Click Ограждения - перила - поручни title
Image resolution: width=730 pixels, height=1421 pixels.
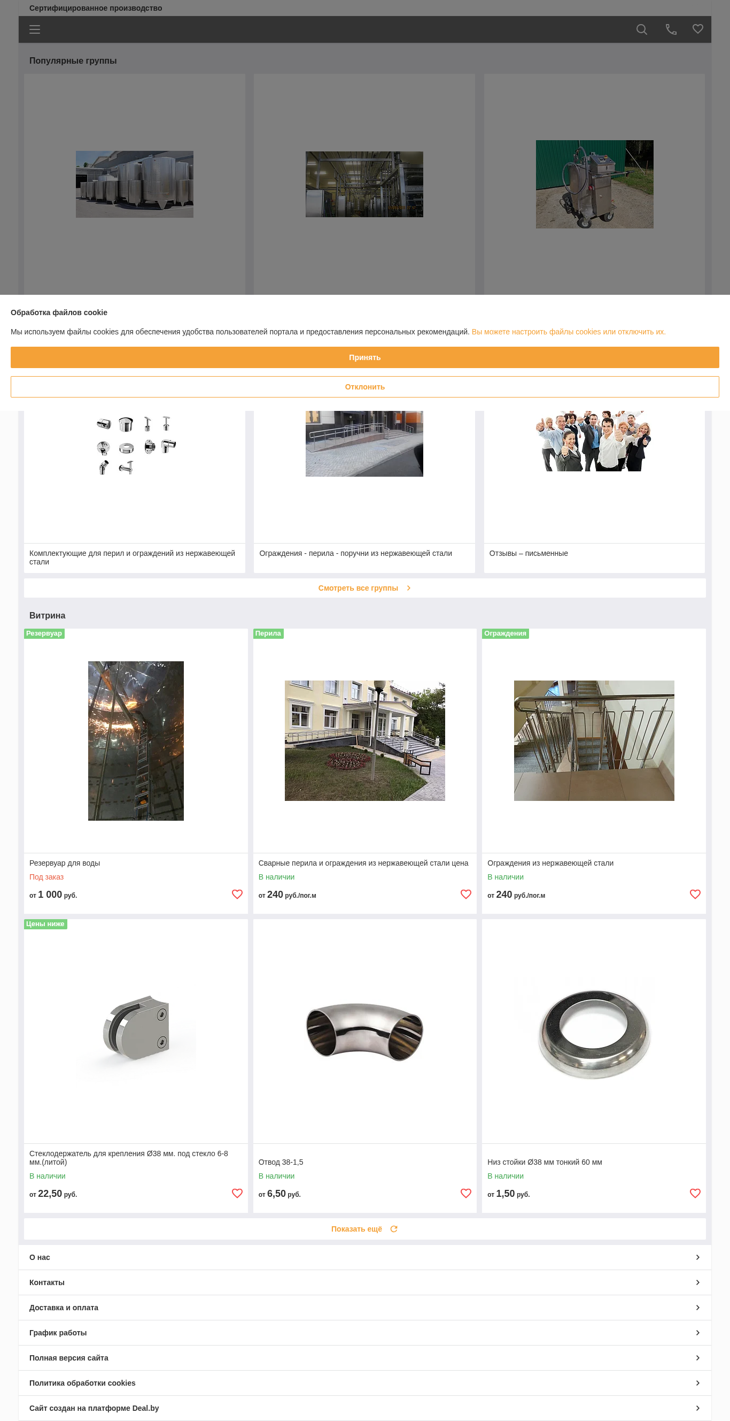tap(355, 553)
